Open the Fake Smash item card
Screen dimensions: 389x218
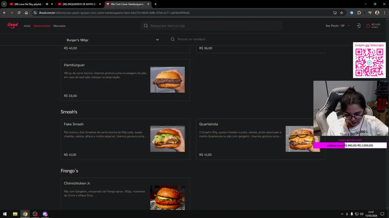[125, 139]
